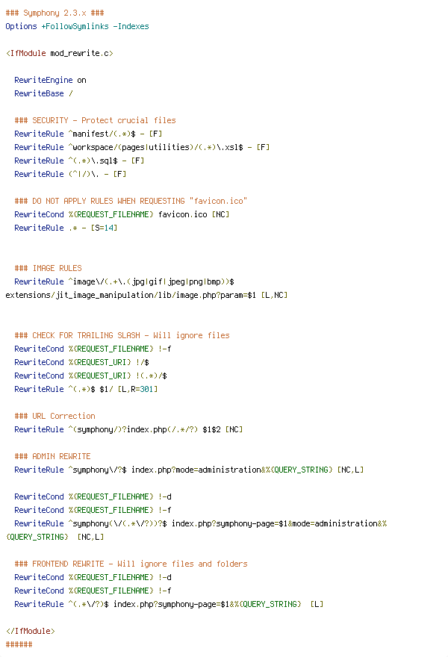448x657 pixels.
Task: Click the final RewriteRule '^(.*\/?)$ index.php?symphony-page' line
Action: 169,604
